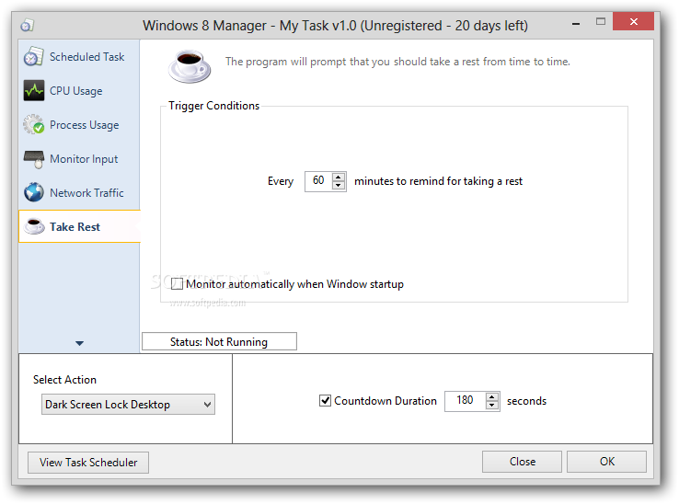Expand more sidebar items with down arrow
This screenshot has width=679, height=504.
click(79, 343)
